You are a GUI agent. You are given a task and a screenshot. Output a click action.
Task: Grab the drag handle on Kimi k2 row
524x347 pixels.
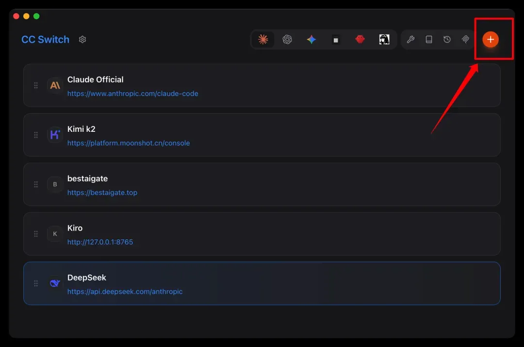pyautogui.click(x=36, y=135)
